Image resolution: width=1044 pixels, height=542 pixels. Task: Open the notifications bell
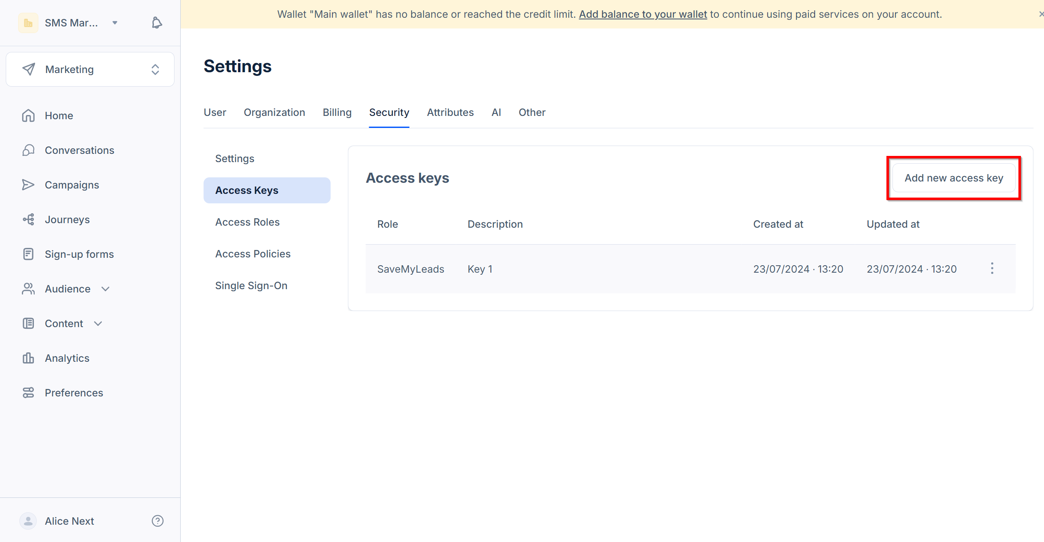157,23
